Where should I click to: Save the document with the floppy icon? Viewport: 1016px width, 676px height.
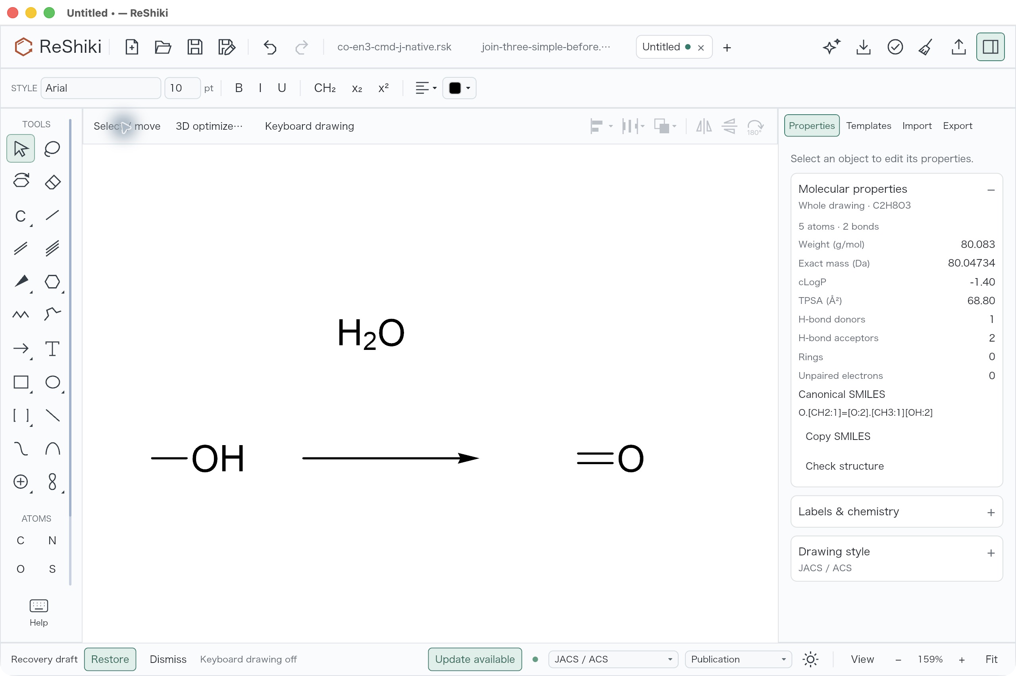195,47
